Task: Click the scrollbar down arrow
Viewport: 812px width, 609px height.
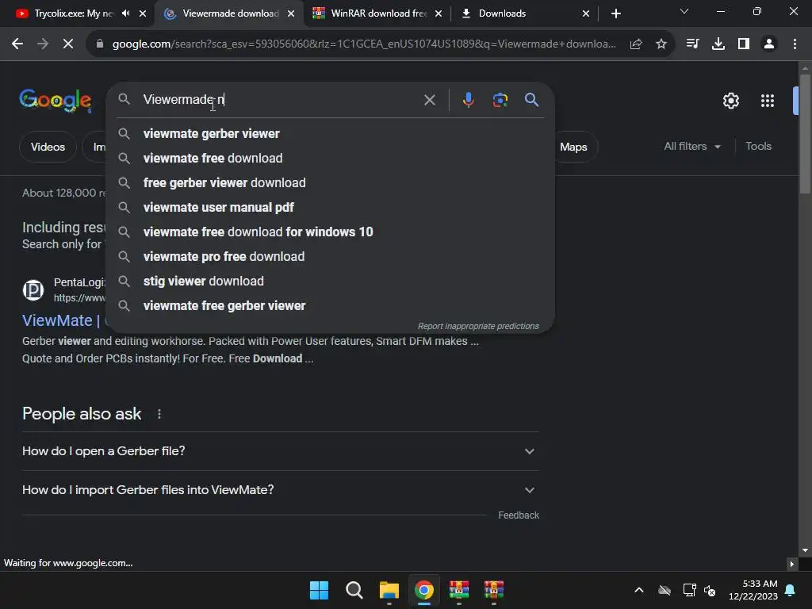Action: click(x=804, y=550)
